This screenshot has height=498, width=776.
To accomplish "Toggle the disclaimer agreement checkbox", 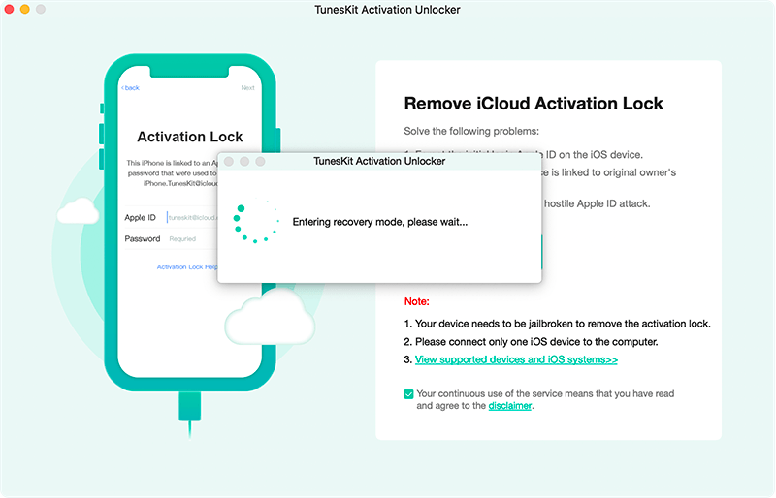I will (408, 394).
